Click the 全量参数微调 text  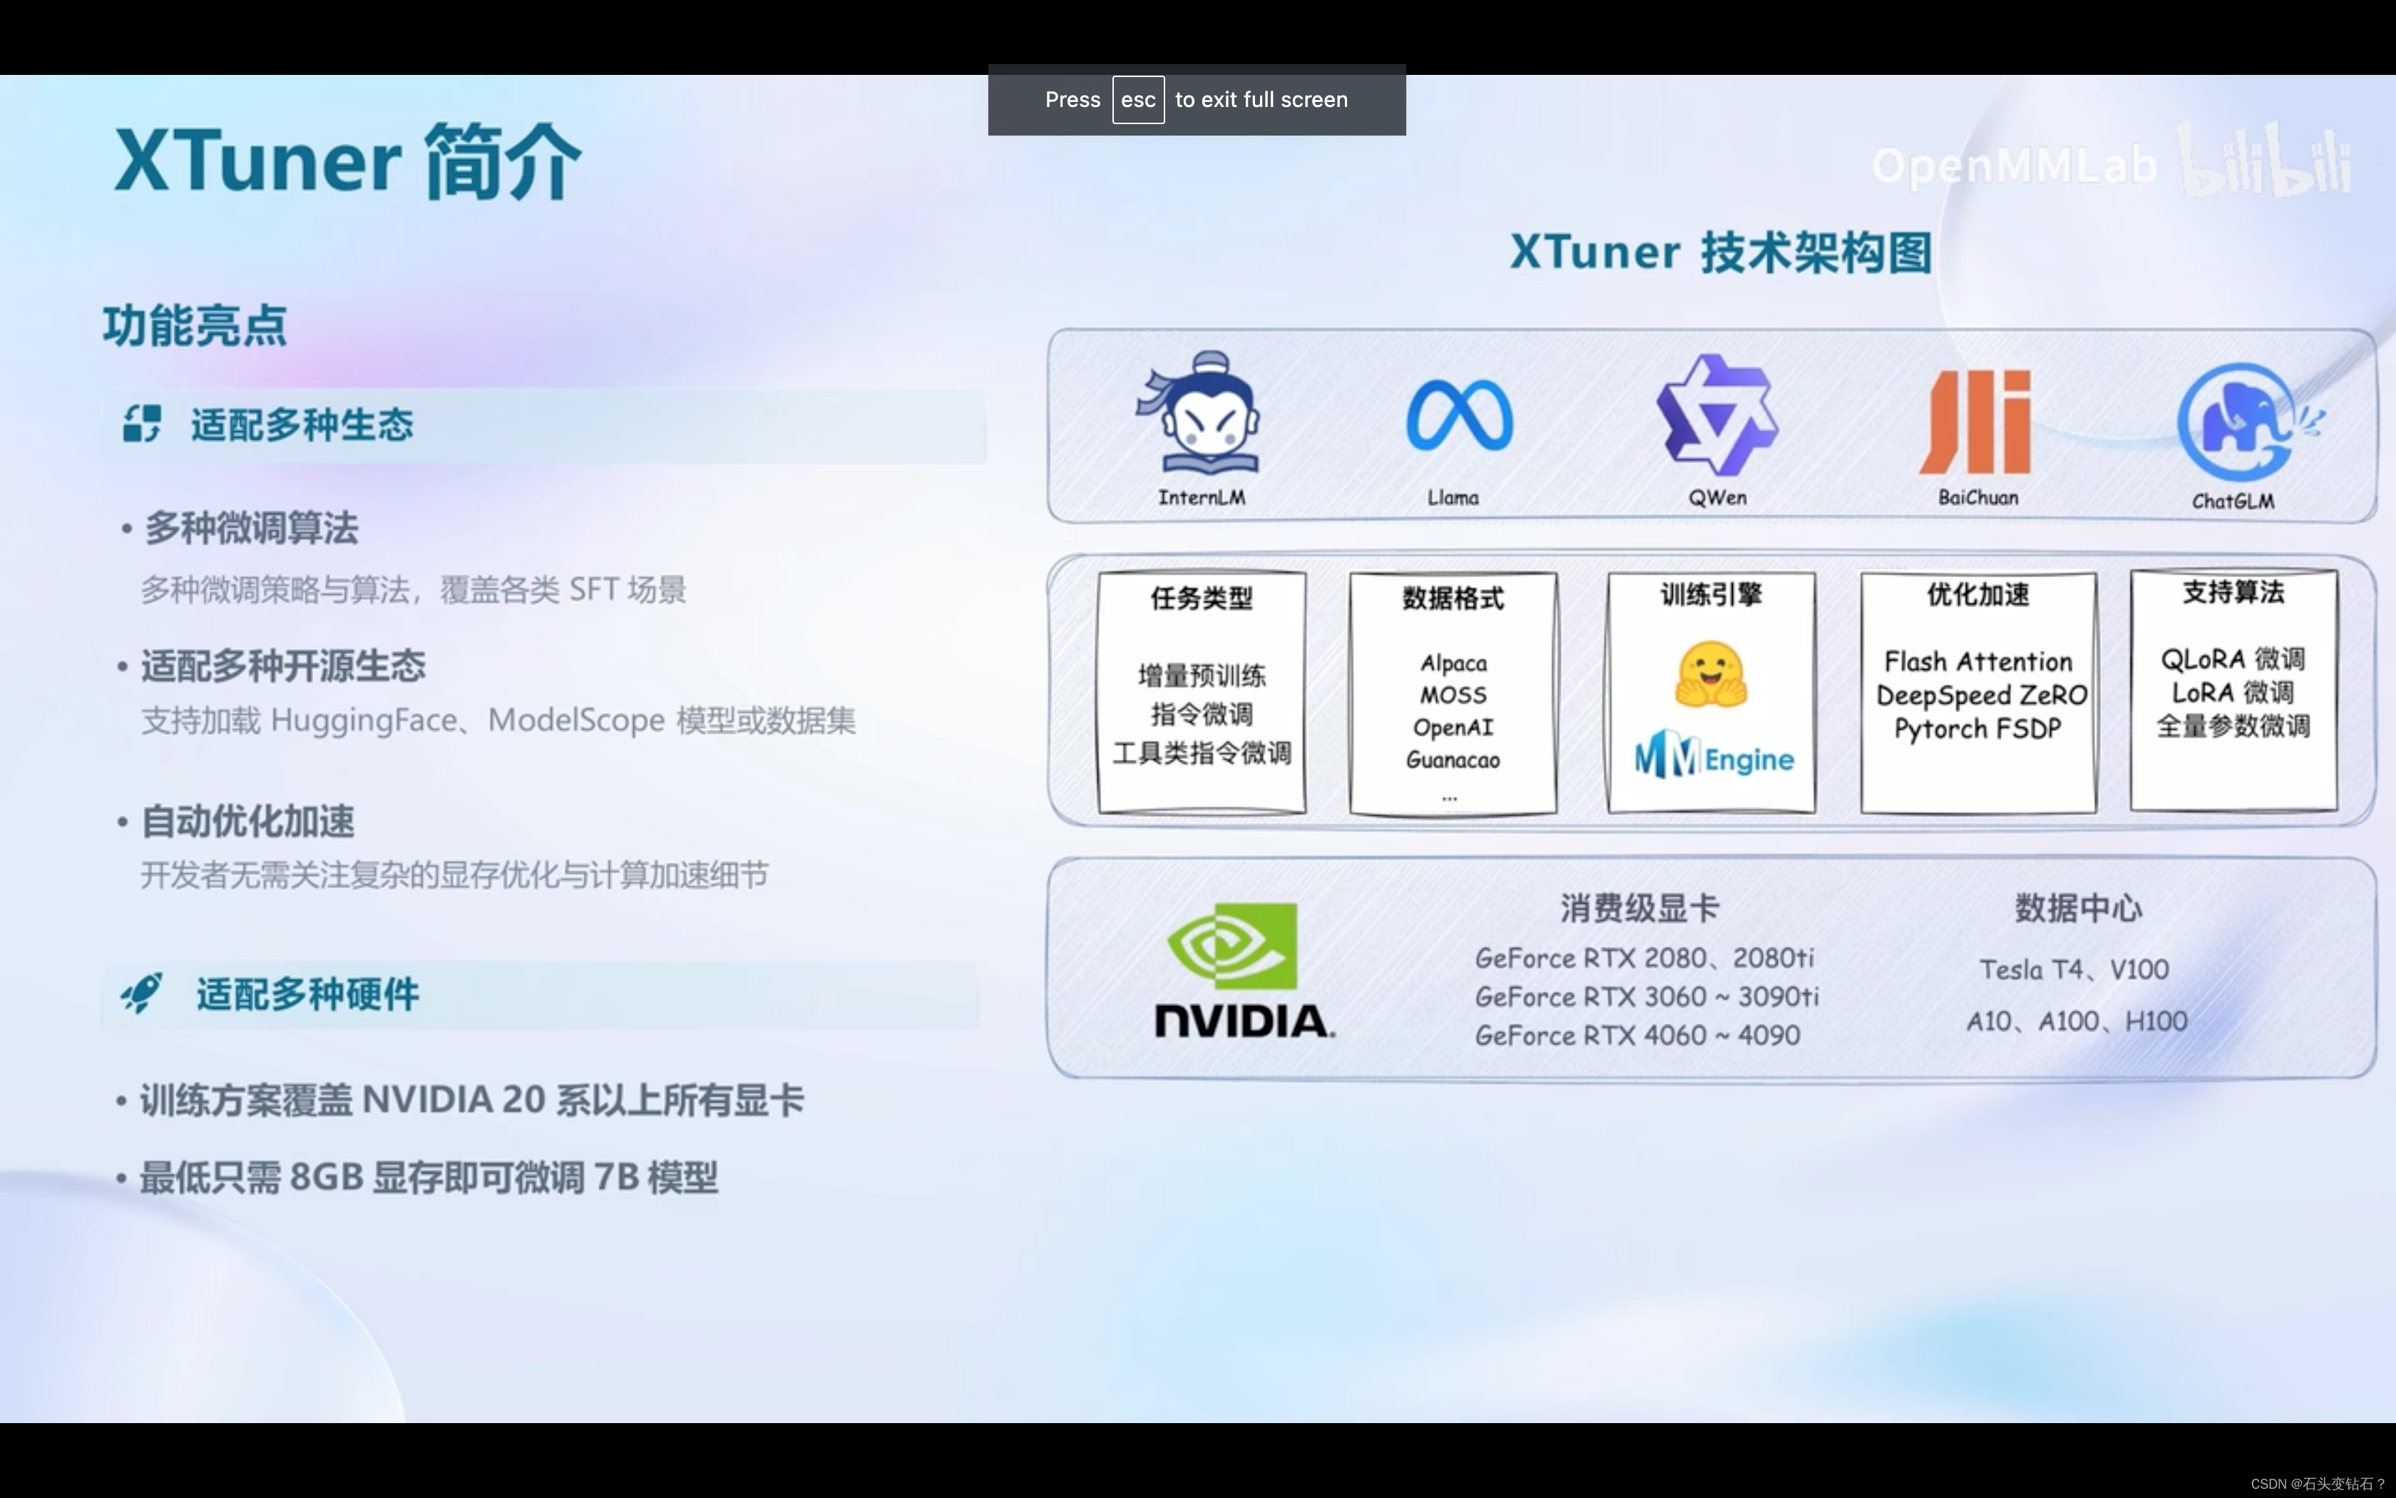pyautogui.click(x=2233, y=726)
